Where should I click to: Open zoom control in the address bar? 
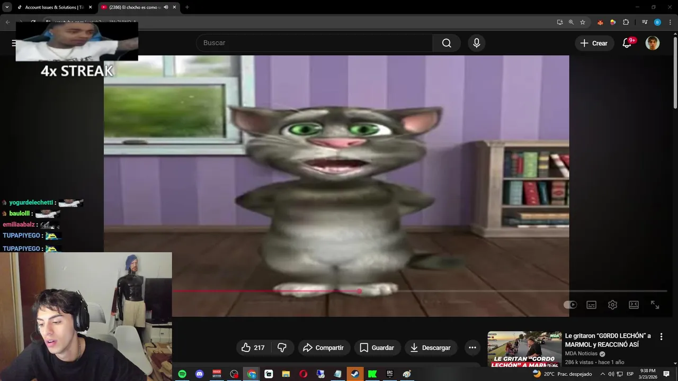coord(571,22)
